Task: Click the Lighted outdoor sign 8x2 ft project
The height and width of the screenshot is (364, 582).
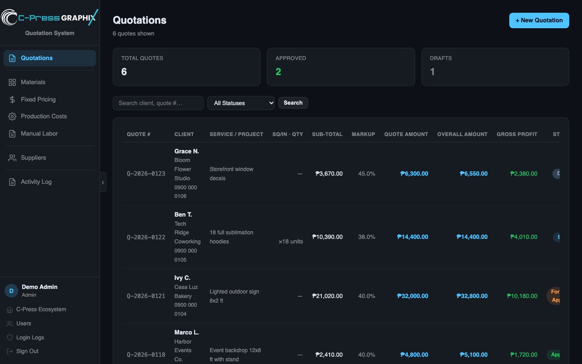Action: [x=234, y=296]
